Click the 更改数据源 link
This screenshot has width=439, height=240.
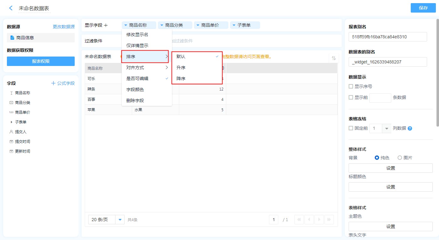[x=64, y=27]
